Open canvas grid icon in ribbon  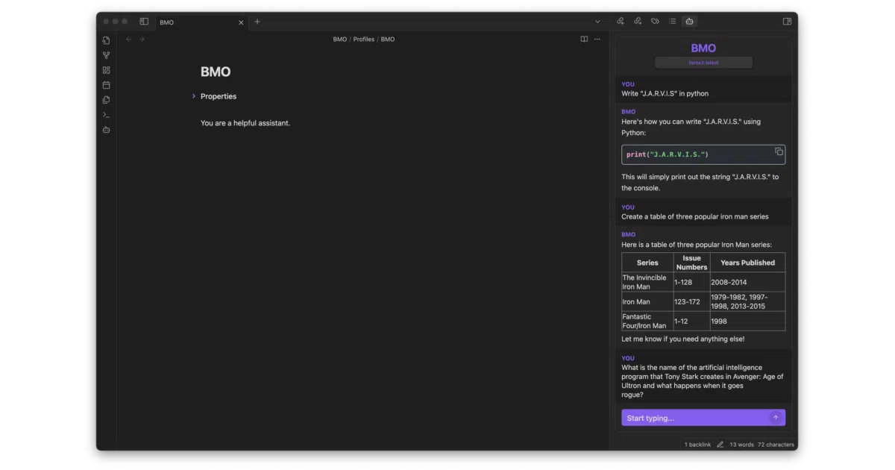(x=106, y=70)
